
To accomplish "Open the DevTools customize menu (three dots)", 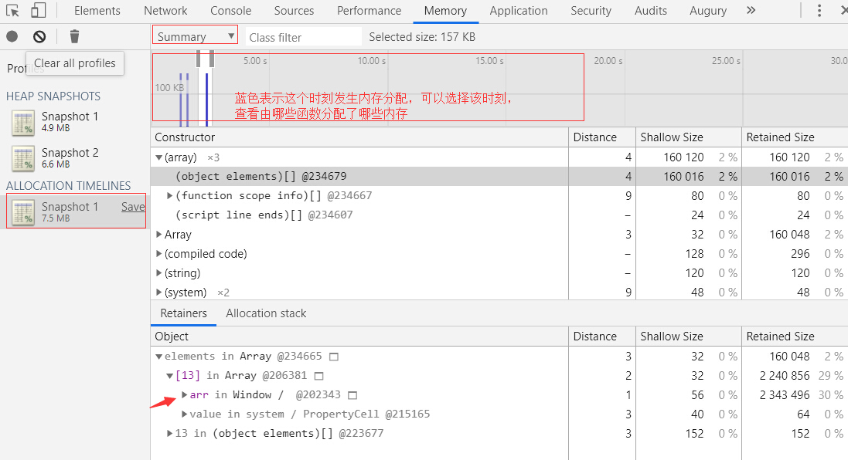I will [819, 11].
